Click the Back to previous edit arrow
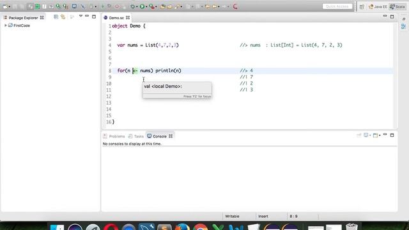Screen dimensions: 409x230 click(x=207, y=6)
